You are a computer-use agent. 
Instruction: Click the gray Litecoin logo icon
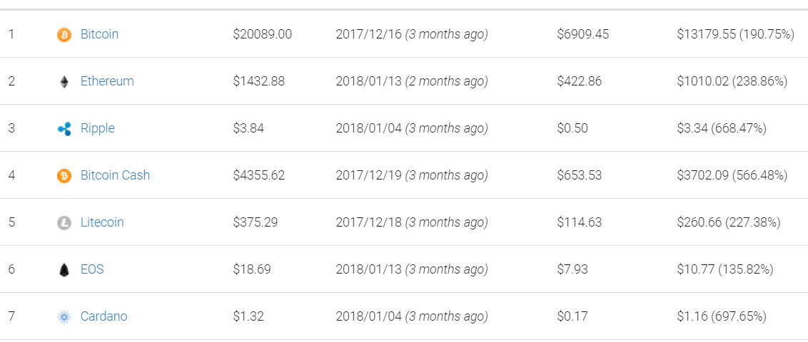click(x=64, y=223)
